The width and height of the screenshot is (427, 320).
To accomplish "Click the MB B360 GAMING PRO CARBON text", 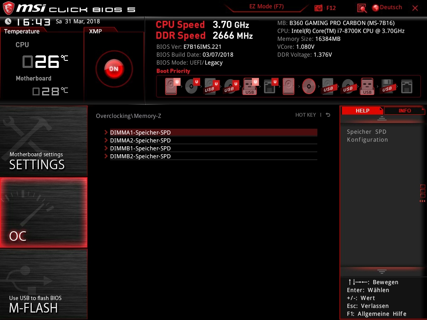I will click(x=336, y=23).
